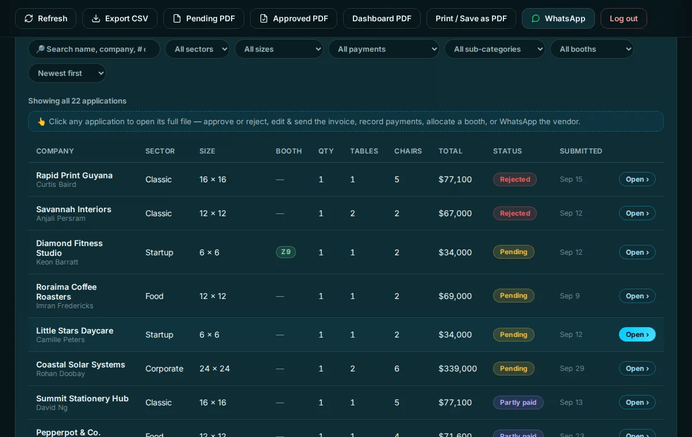Viewport: 692px width, 437px height.
Task: Click Summit Stationery Hub's Partly paid badge
Action: [x=518, y=402]
